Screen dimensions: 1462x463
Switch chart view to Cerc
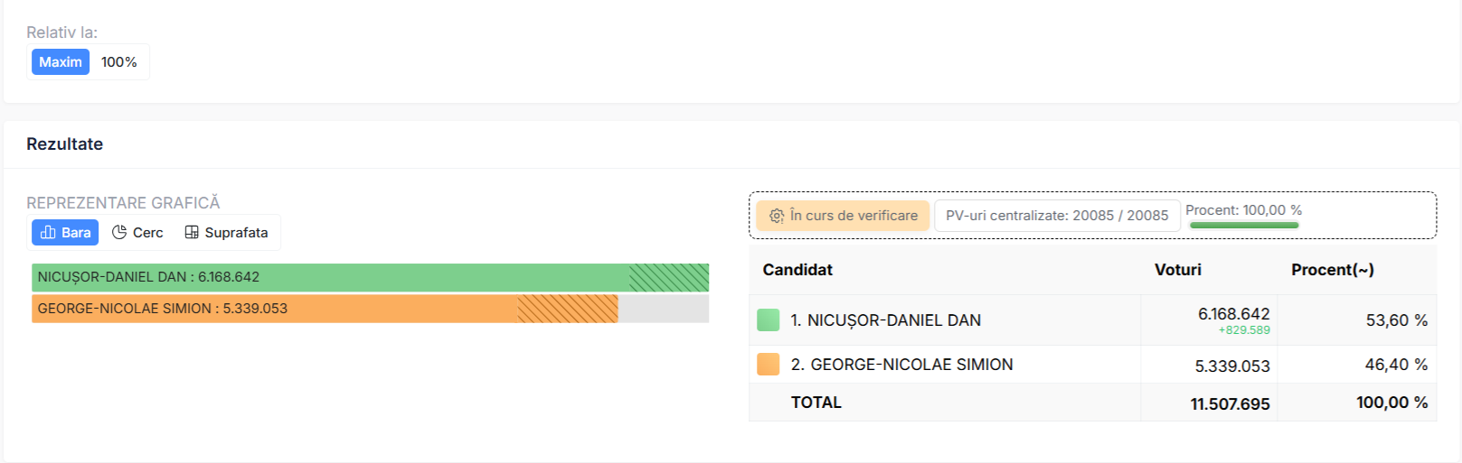tap(138, 233)
